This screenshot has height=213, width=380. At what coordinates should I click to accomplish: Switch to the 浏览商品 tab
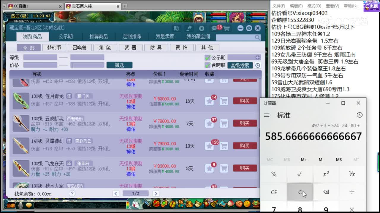click(33, 36)
